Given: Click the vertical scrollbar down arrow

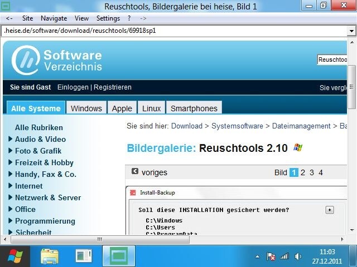Looking at the screenshot, I should tap(352, 230).
